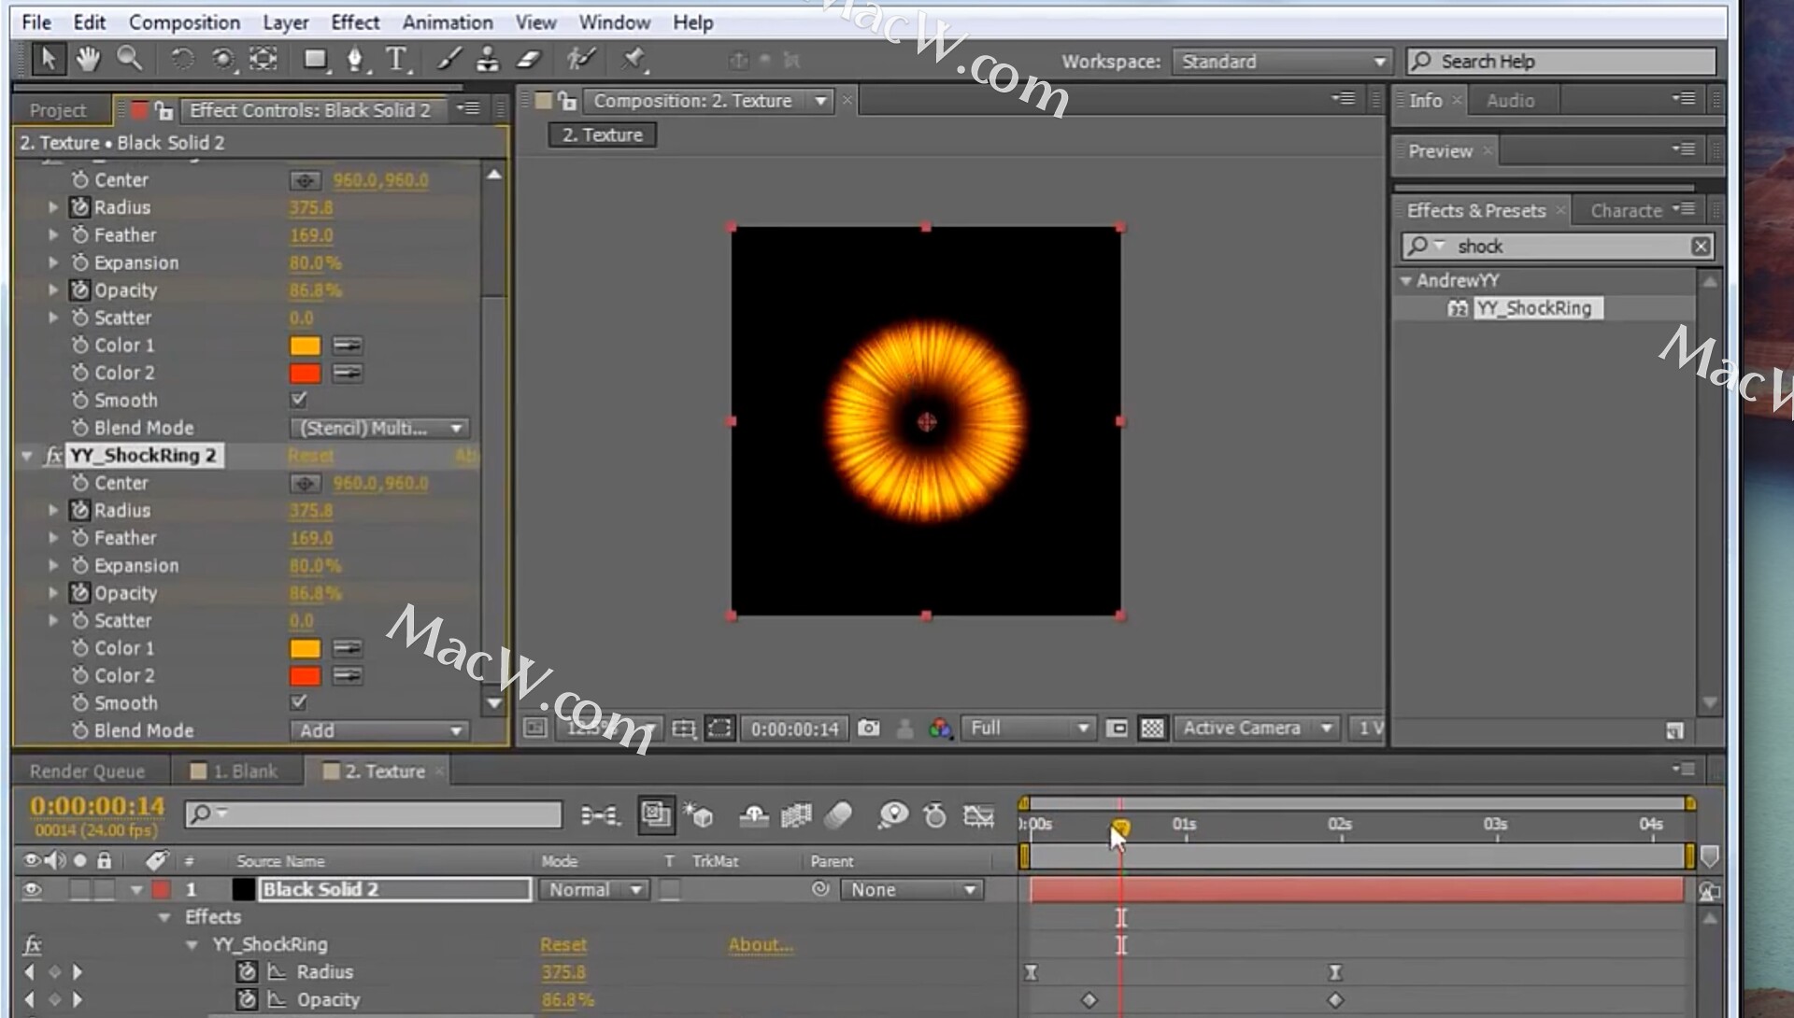
Task: Select the Eraser tool
Action: click(529, 60)
